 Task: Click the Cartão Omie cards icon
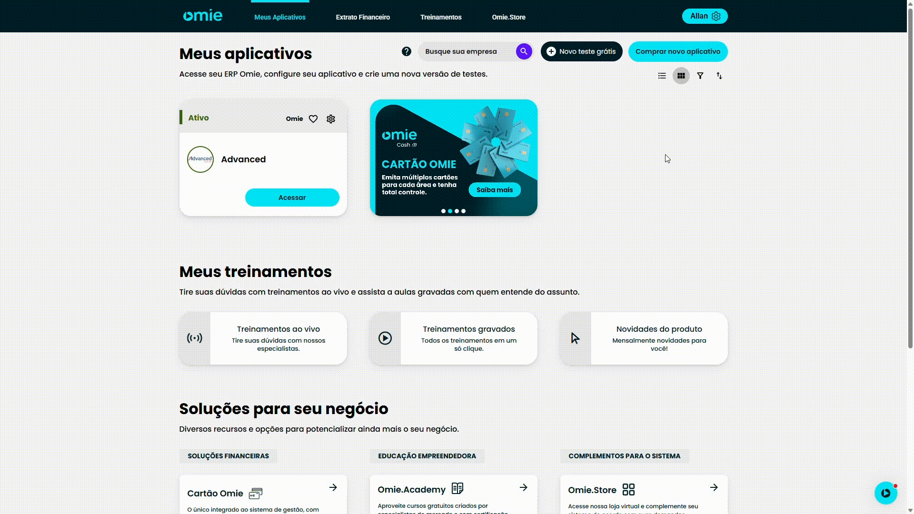coord(256,494)
